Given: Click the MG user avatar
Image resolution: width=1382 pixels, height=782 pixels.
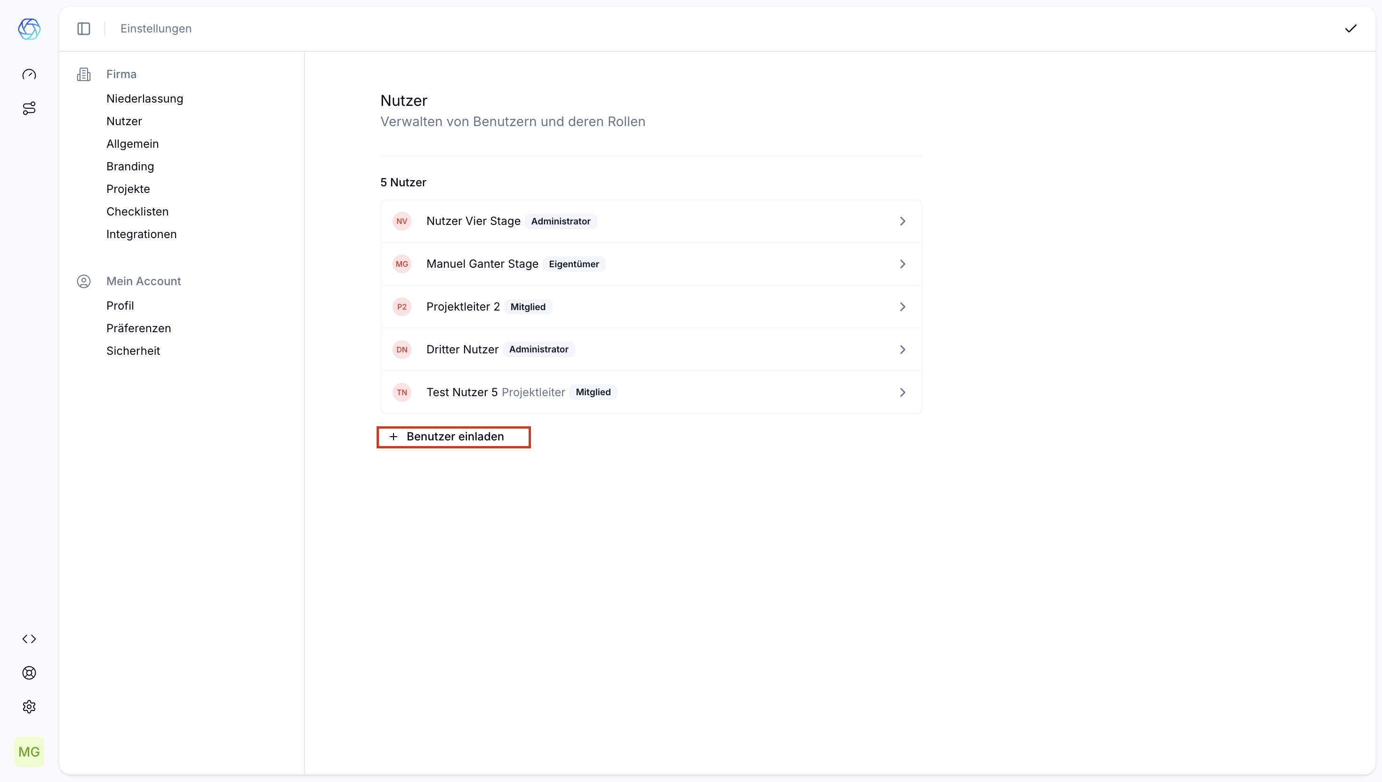Looking at the screenshot, I should click(29, 751).
